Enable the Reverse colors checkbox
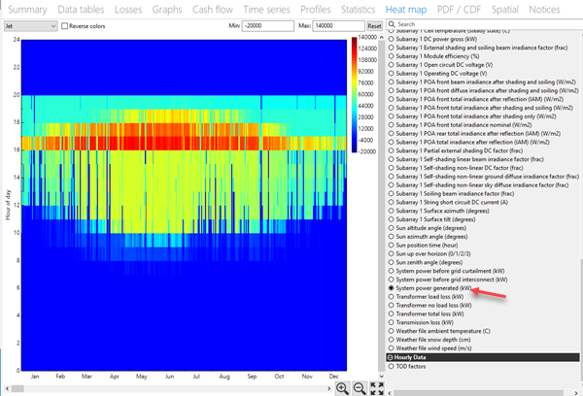The image size is (583, 396). 65,24
